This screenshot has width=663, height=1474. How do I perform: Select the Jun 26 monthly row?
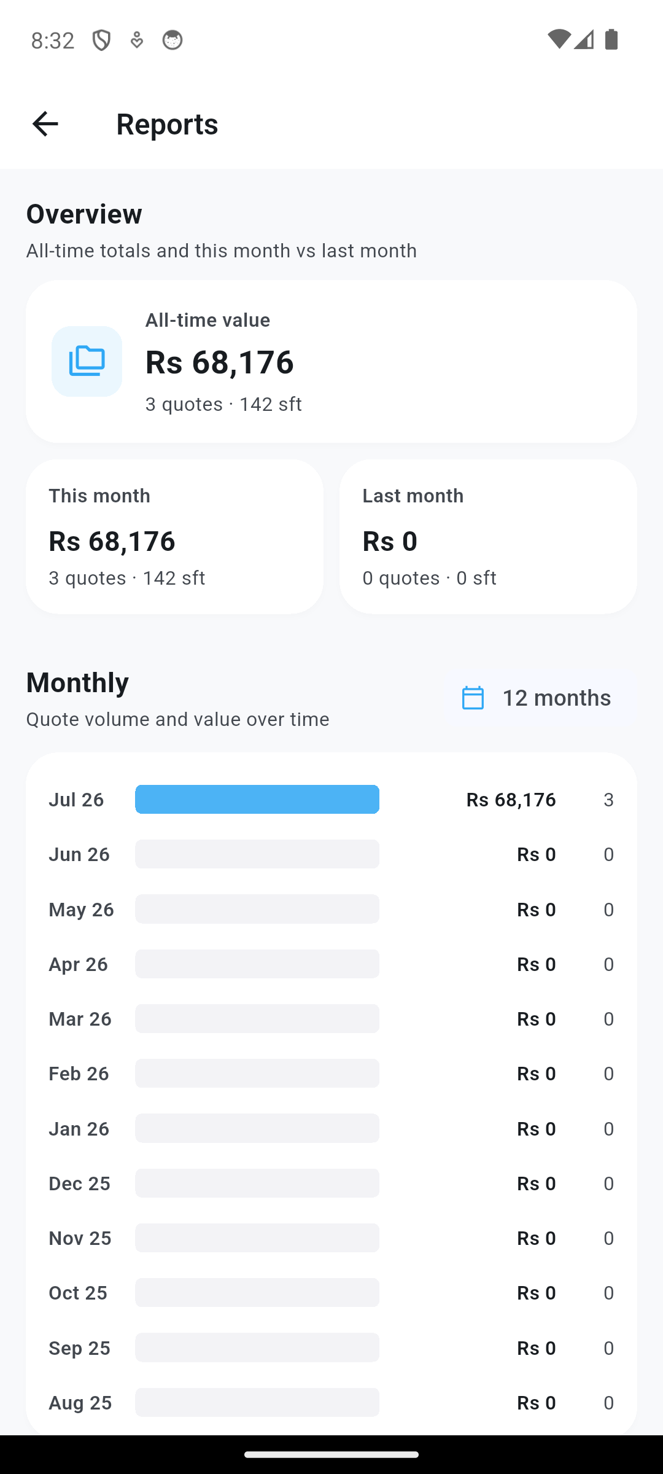[x=331, y=854]
